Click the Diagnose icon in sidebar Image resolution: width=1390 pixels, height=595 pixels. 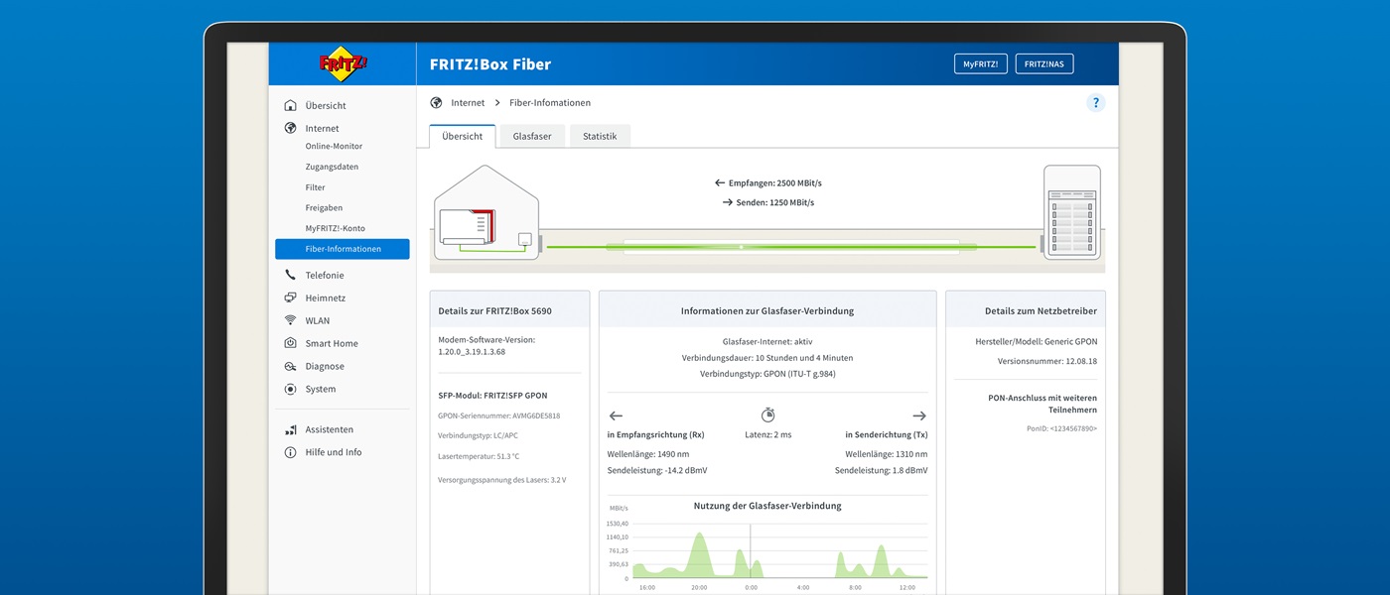[290, 366]
